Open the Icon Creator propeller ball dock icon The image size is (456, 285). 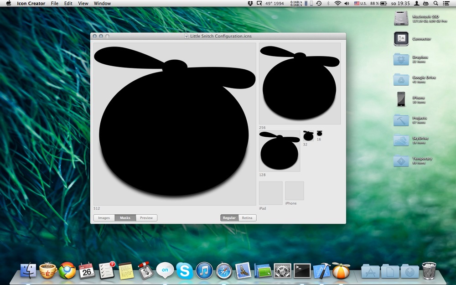click(x=341, y=270)
